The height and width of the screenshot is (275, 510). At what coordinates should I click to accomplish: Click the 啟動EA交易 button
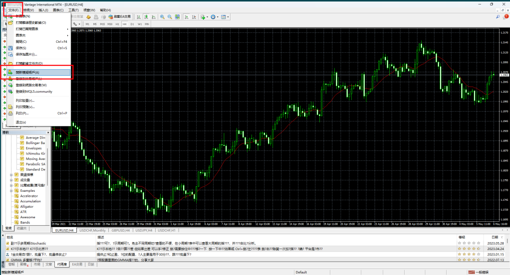pos(120,16)
